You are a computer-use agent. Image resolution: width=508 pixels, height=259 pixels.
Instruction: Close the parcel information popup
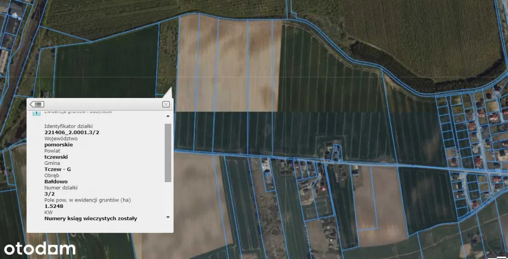[x=166, y=104]
